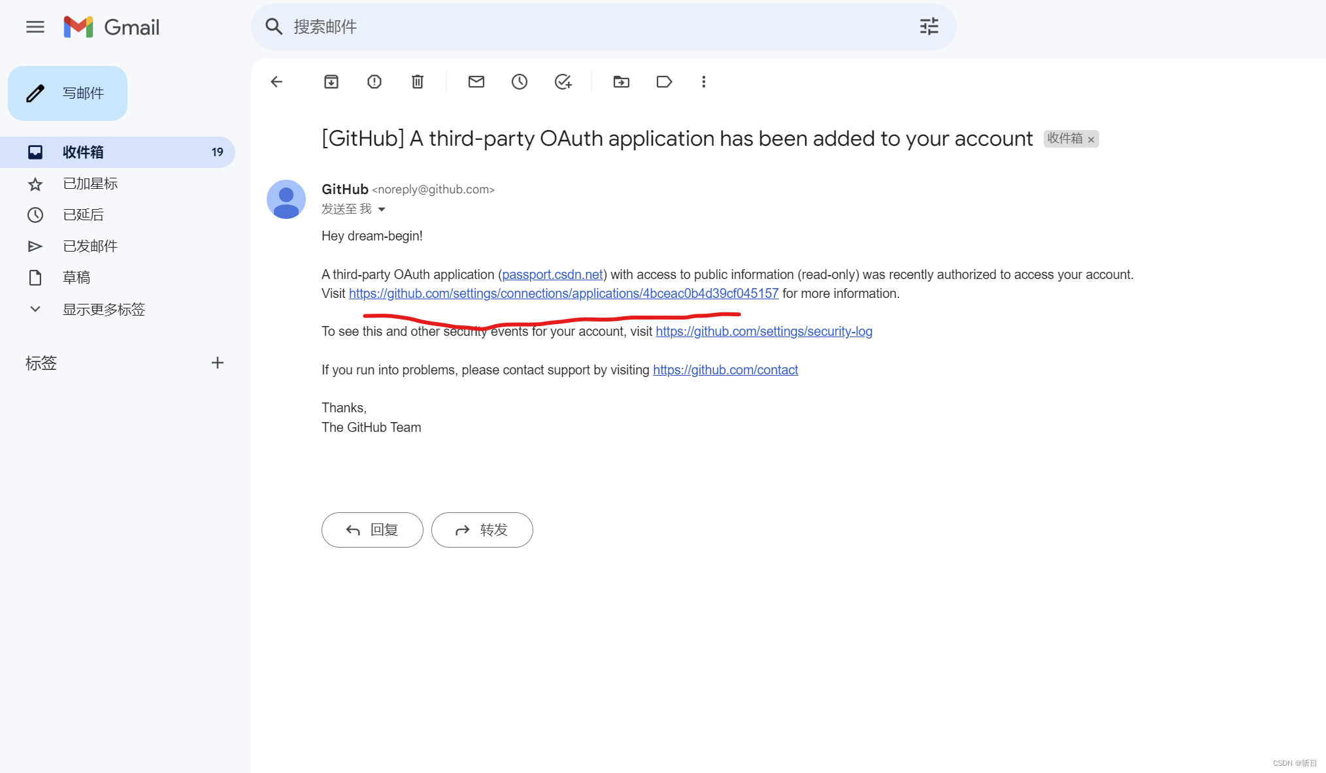Screen dimensions: 1326x773
Task: Apply a label to this email
Action: coord(664,82)
